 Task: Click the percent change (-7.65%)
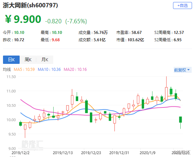76,21
